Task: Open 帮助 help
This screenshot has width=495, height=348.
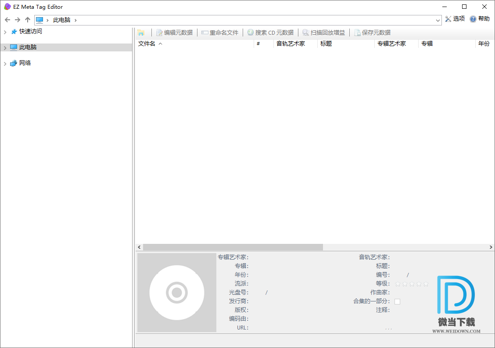Action: 480,19
